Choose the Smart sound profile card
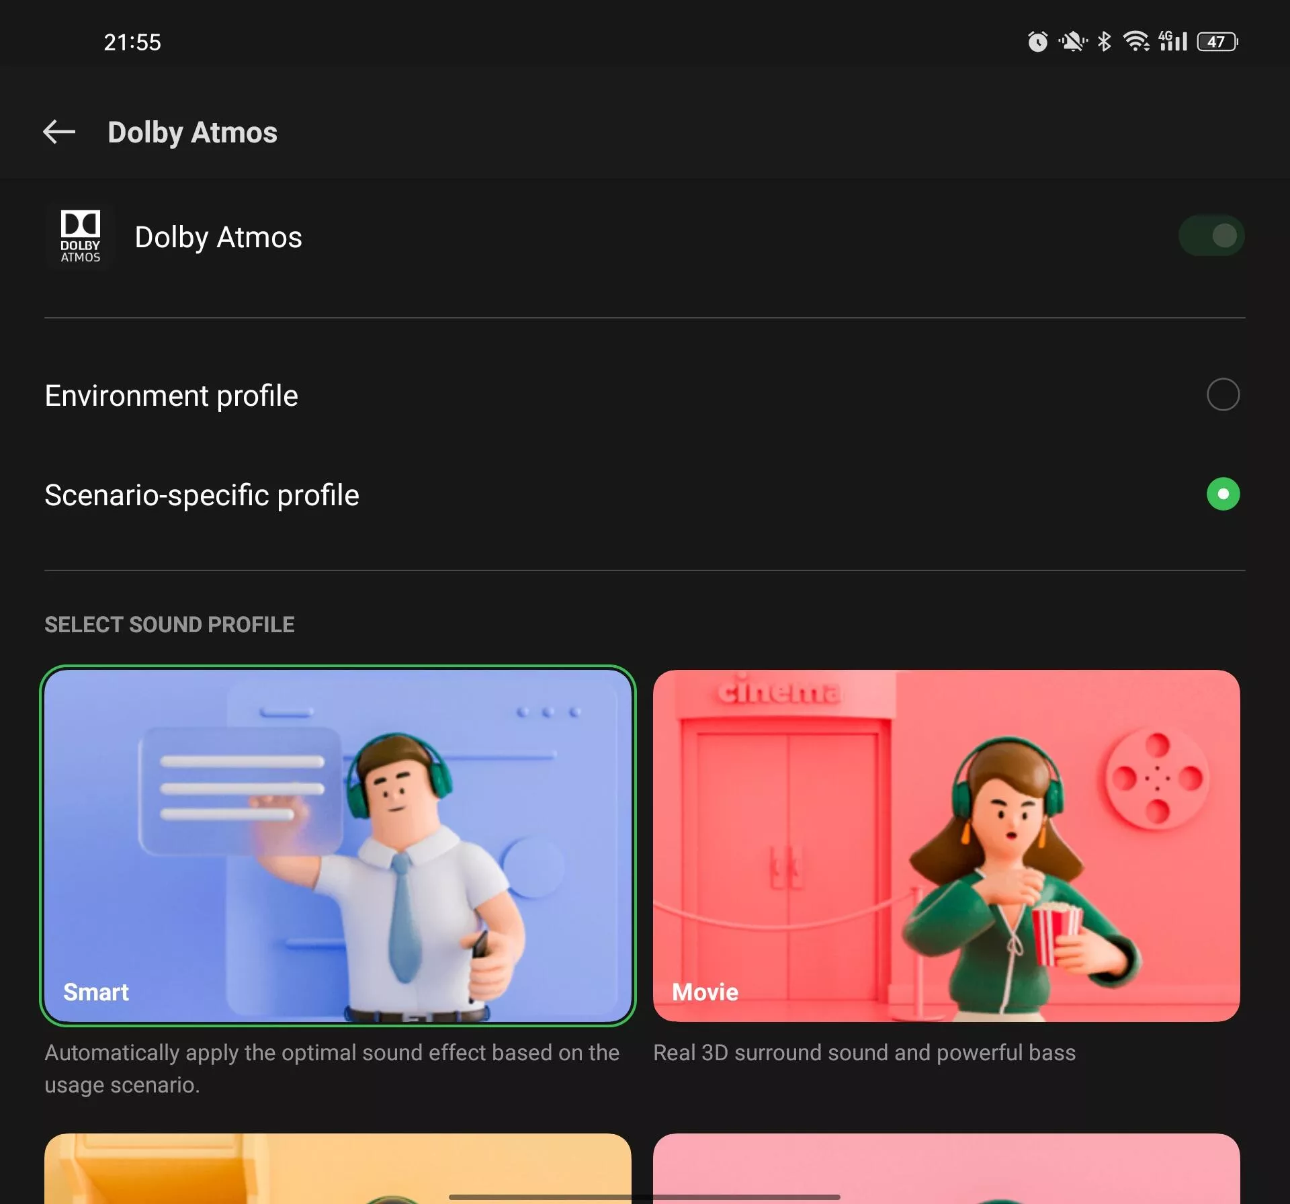This screenshot has width=1290, height=1204. tap(338, 846)
